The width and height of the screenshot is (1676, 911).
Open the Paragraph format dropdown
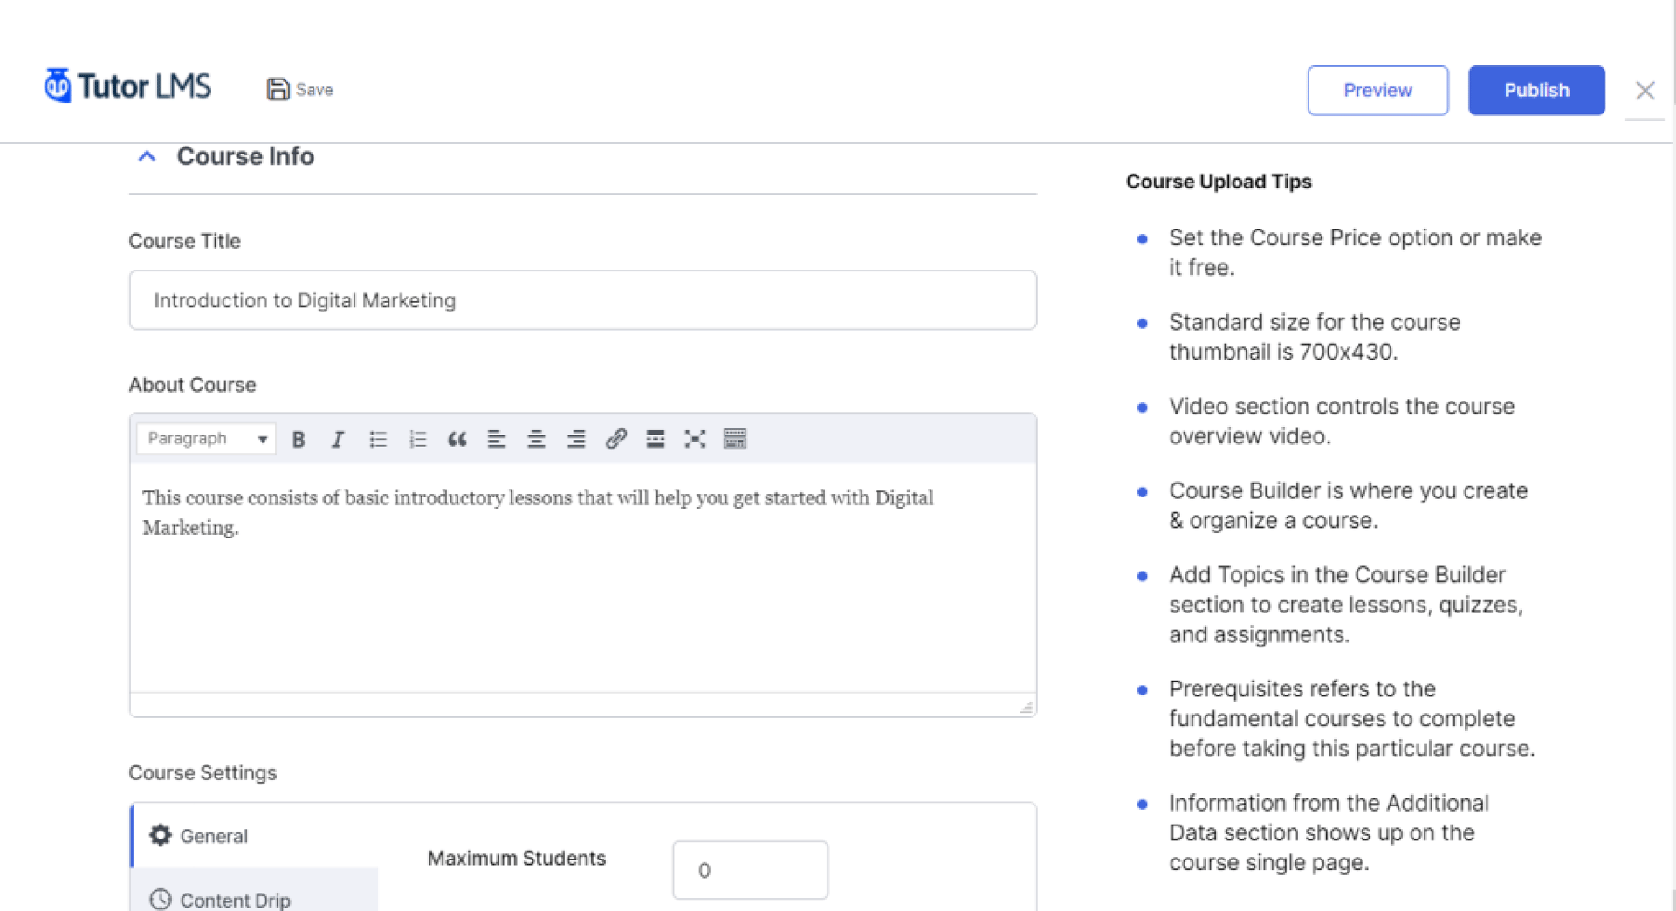coord(206,439)
